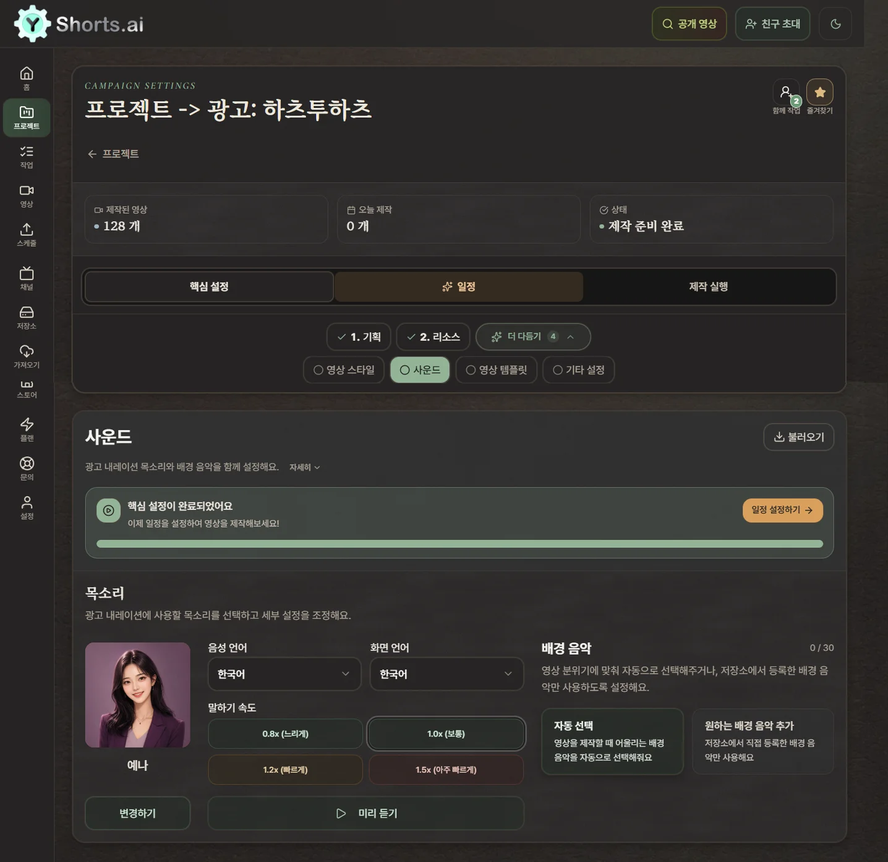Select the 영상 템플릿 radio option
The width and height of the screenshot is (888, 862).
(496, 370)
